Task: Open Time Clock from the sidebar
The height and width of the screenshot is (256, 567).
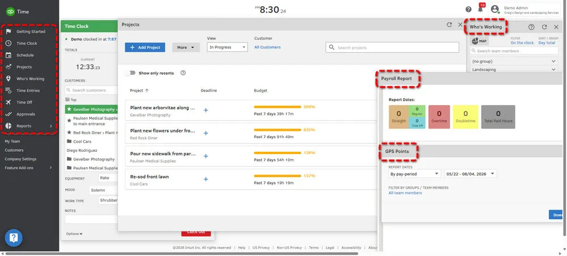Action: 27,44
